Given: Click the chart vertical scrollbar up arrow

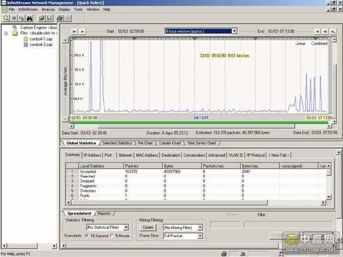Looking at the screenshot, I should pos(334,40).
